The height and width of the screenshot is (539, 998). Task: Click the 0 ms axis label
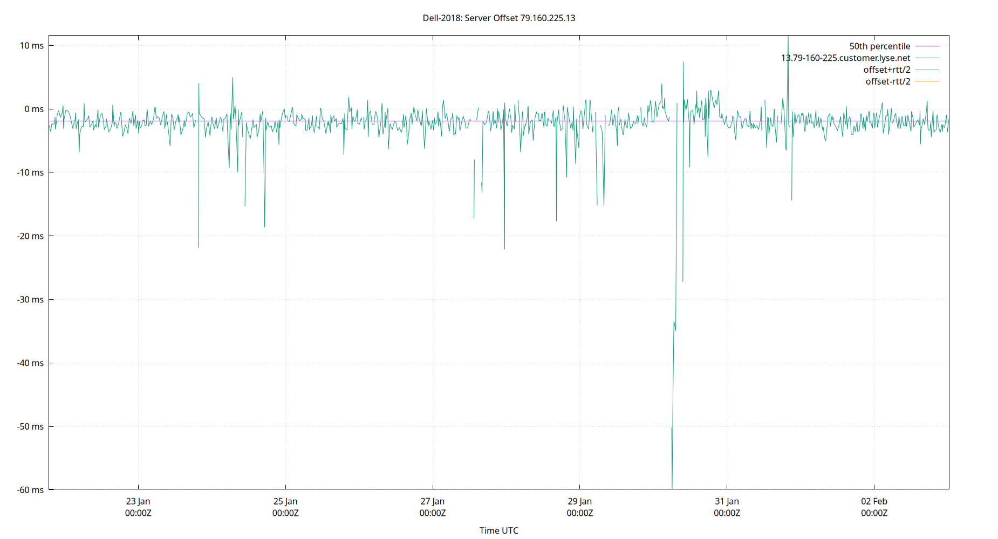point(33,109)
